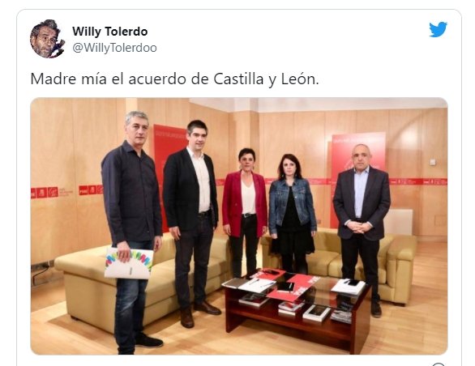Open the embedded tweet photo
Screen dimensions: 475x366
239,226
